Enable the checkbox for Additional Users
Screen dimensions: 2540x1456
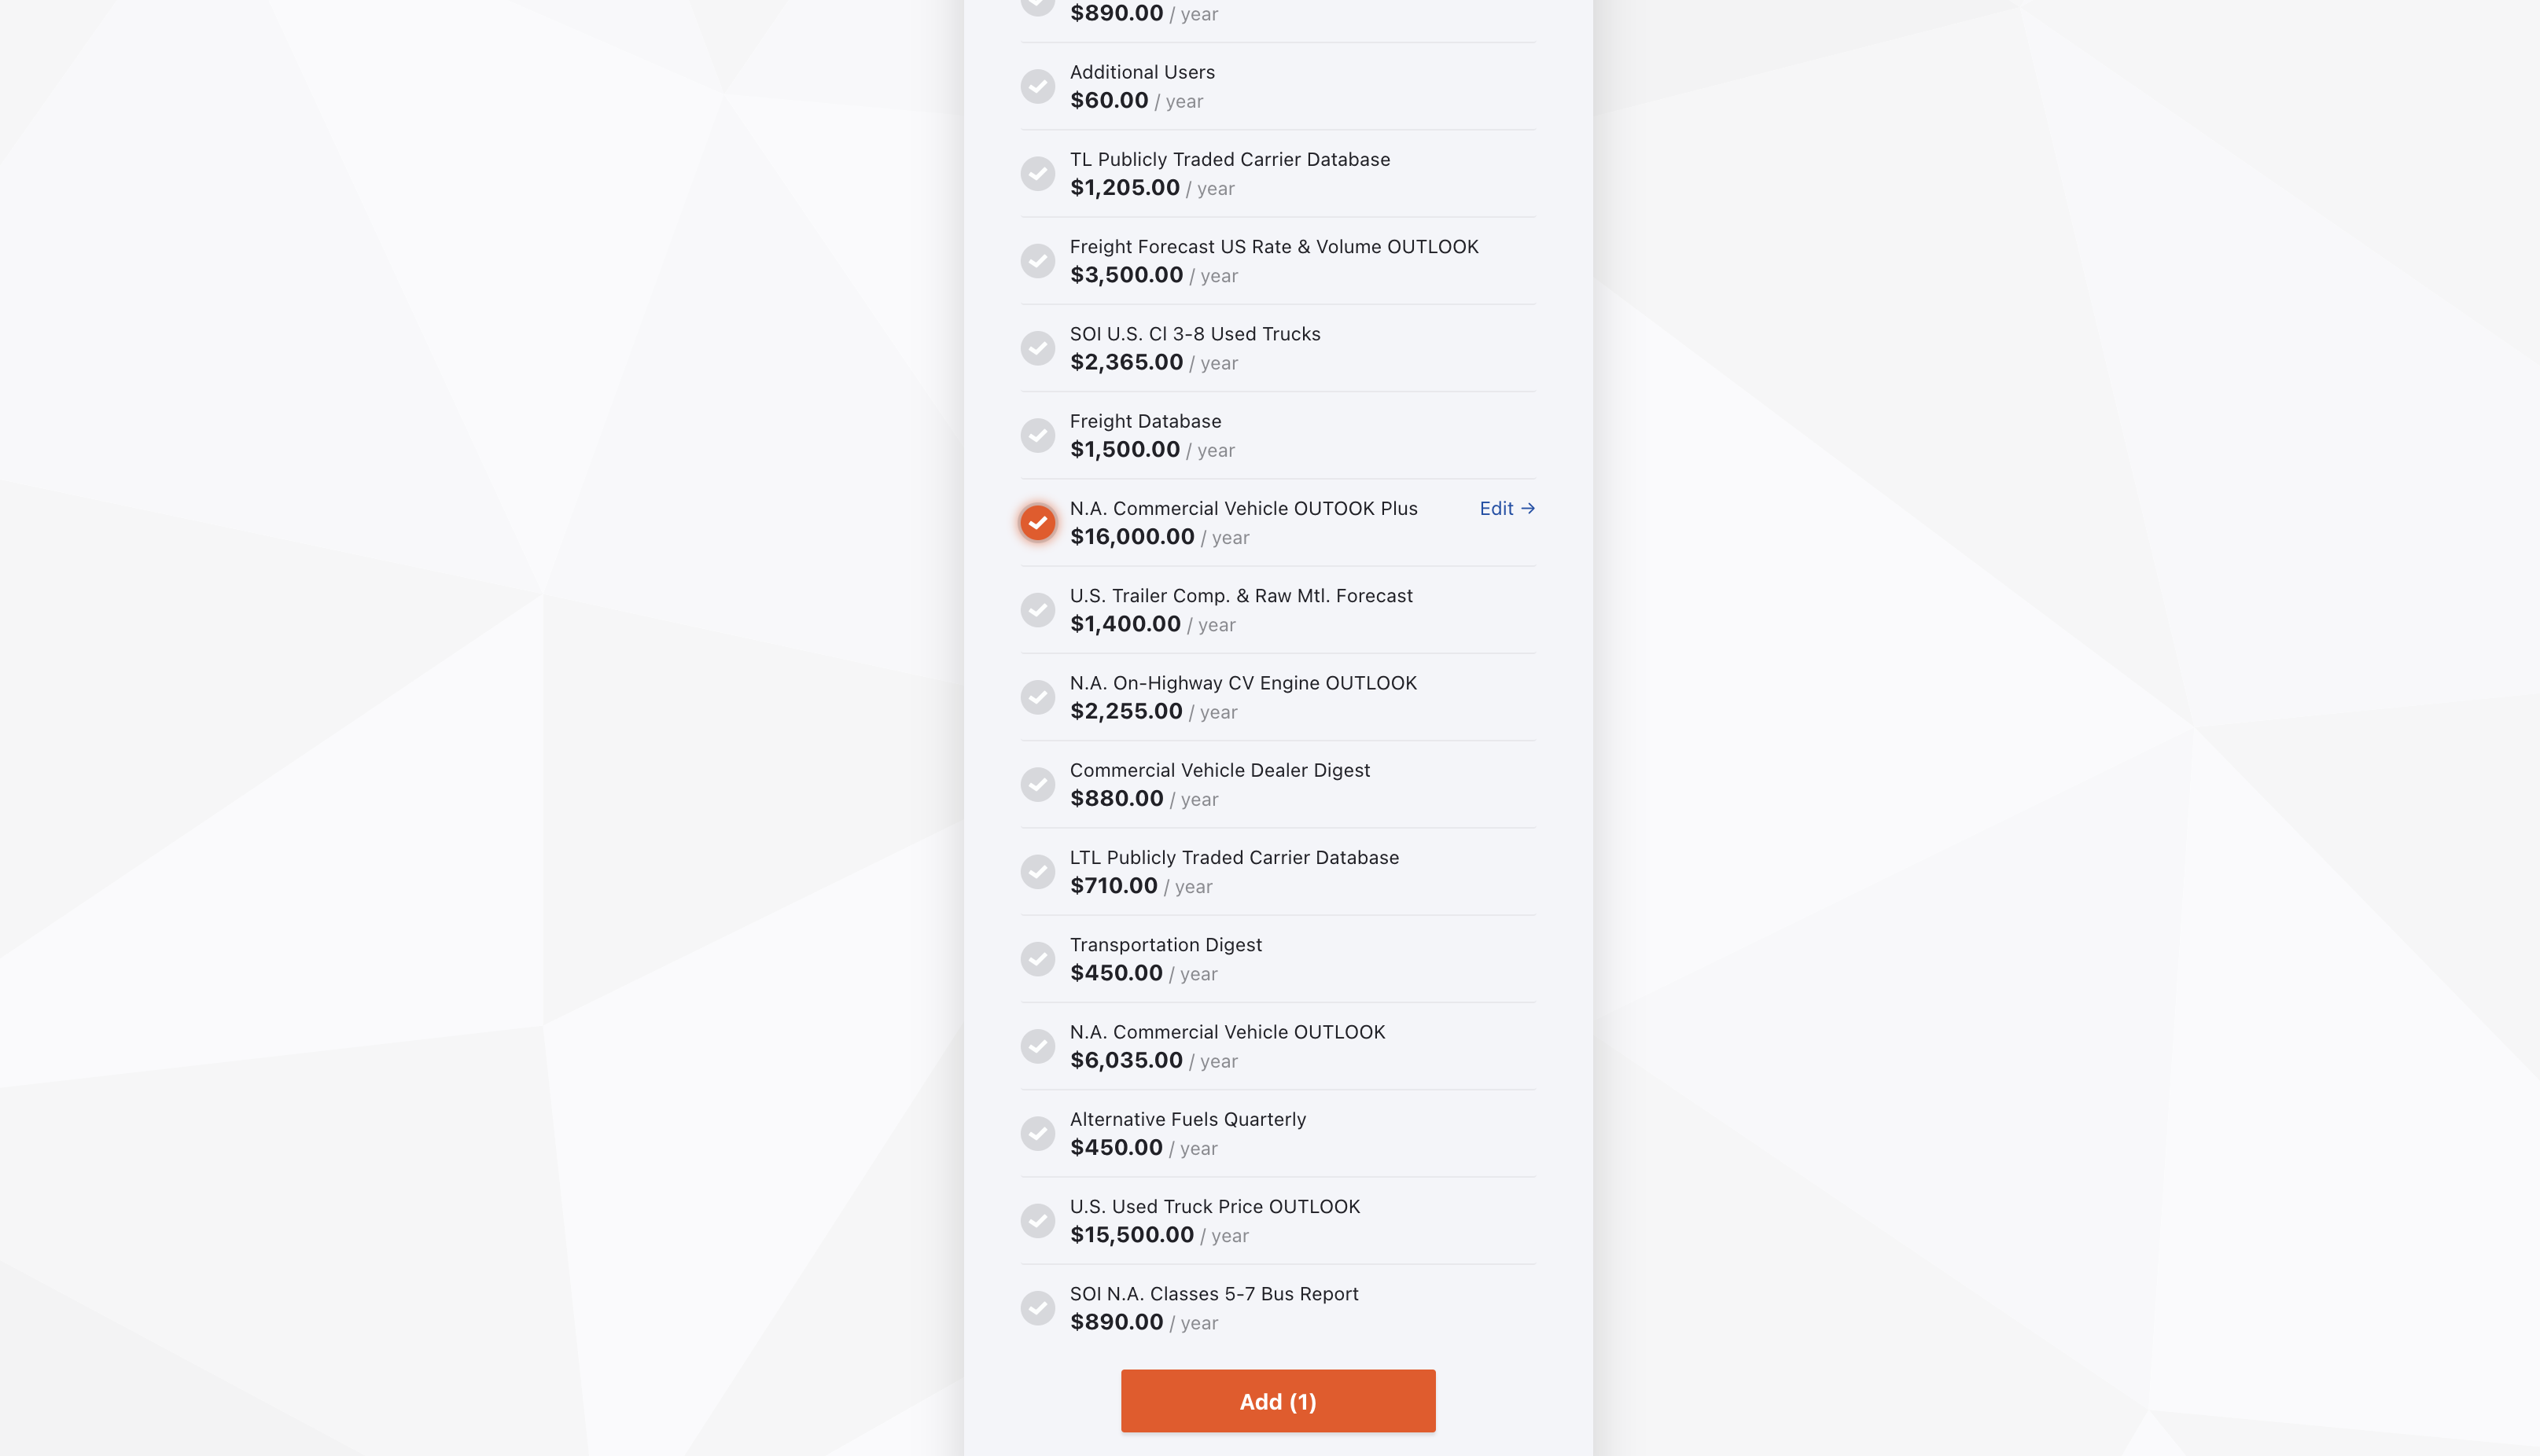(1038, 86)
